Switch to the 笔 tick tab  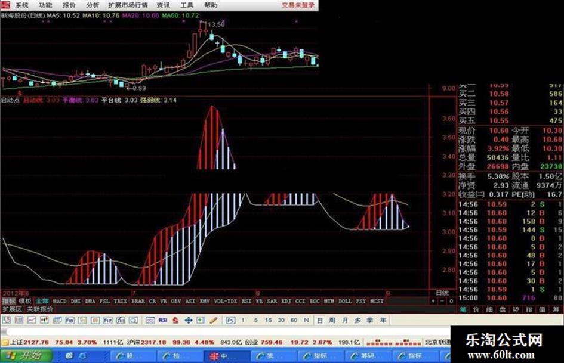click(x=463, y=309)
